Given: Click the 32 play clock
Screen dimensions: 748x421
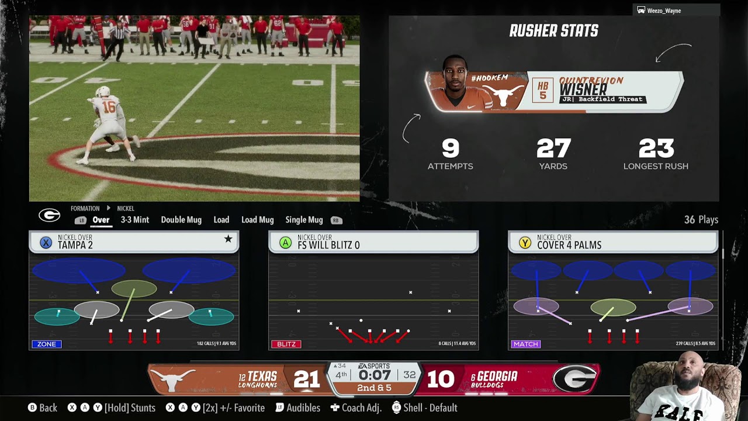Looking at the screenshot, I should [x=410, y=375].
